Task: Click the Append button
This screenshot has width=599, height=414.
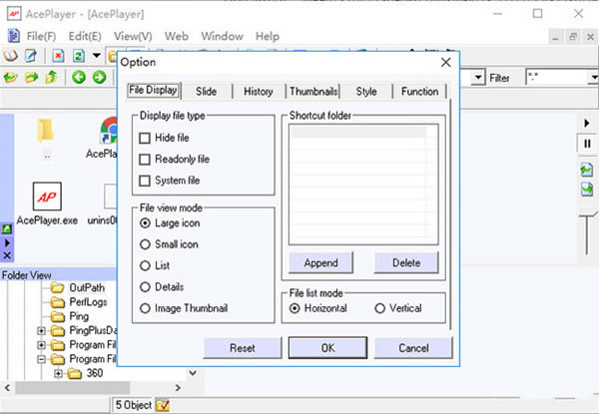Action: click(320, 262)
